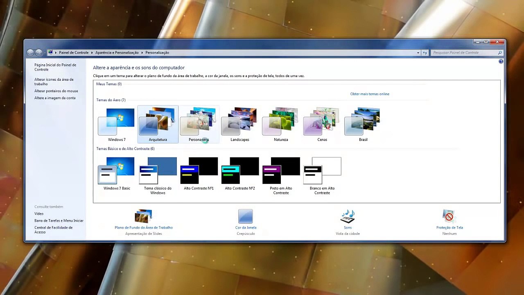This screenshot has height=295, width=524.
Task: Open the Vídeo link under Consulte também
Action: (x=39, y=213)
